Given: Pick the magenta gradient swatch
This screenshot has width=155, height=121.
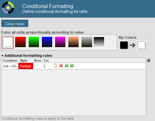Looking at the screenshot, I should [x=60, y=42].
